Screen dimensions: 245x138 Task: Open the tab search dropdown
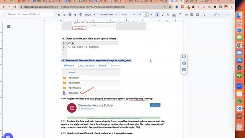coord(231,1)
